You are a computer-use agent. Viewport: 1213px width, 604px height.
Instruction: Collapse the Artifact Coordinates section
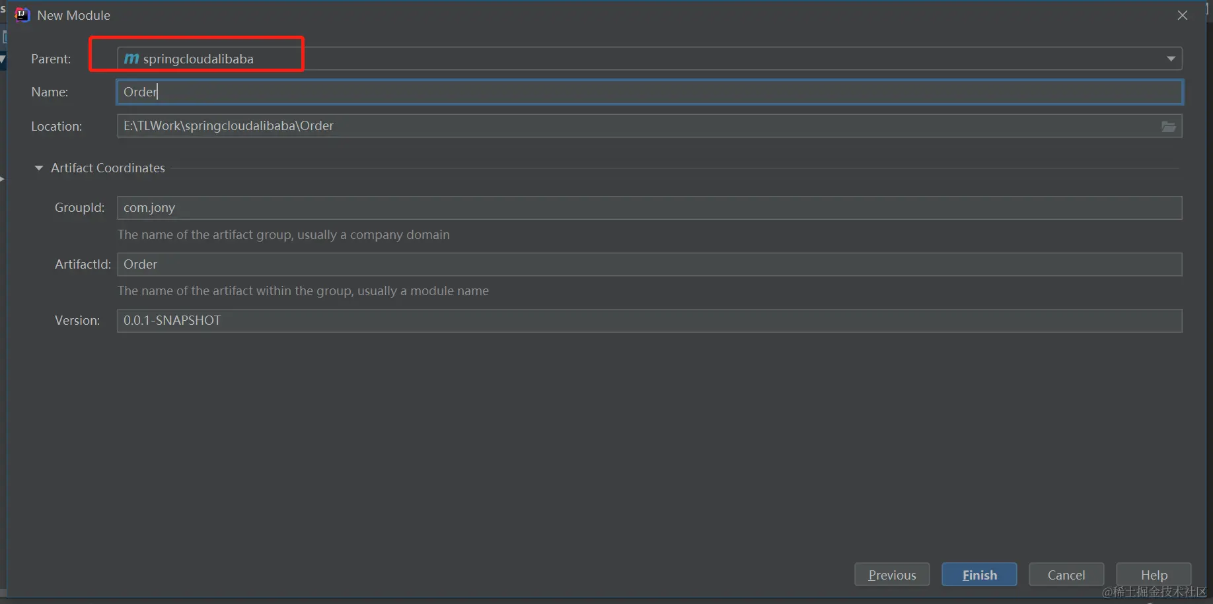(x=39, y=168)
